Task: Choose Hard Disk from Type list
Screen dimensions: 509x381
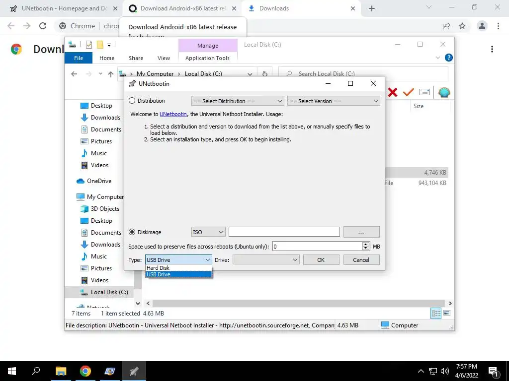Action: coord(178,268)
